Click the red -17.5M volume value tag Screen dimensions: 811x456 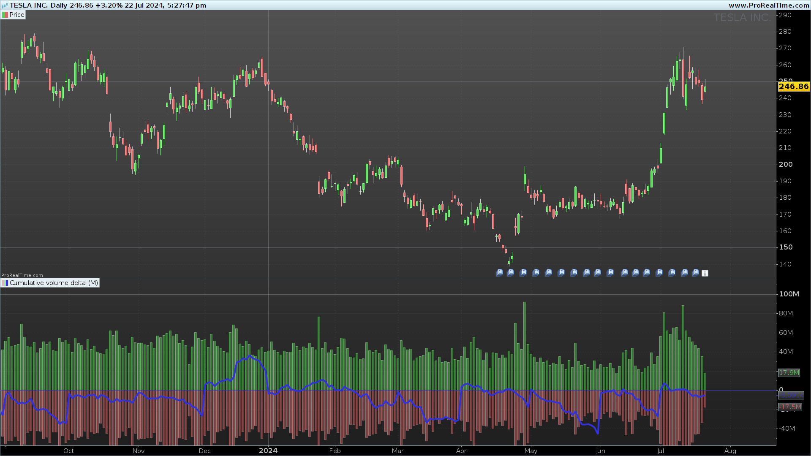pyautogui.click(x=789, y=407)
